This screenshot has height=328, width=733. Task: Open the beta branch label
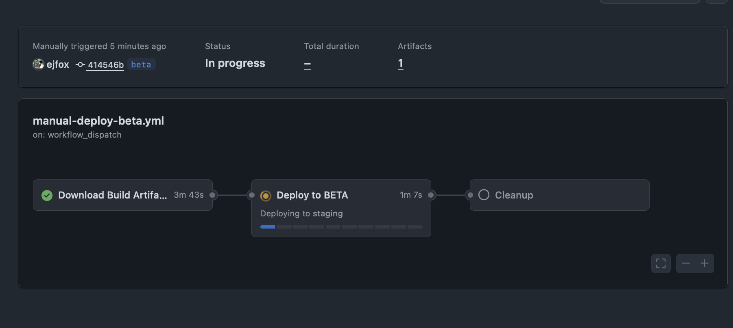(x=141, y=65)
